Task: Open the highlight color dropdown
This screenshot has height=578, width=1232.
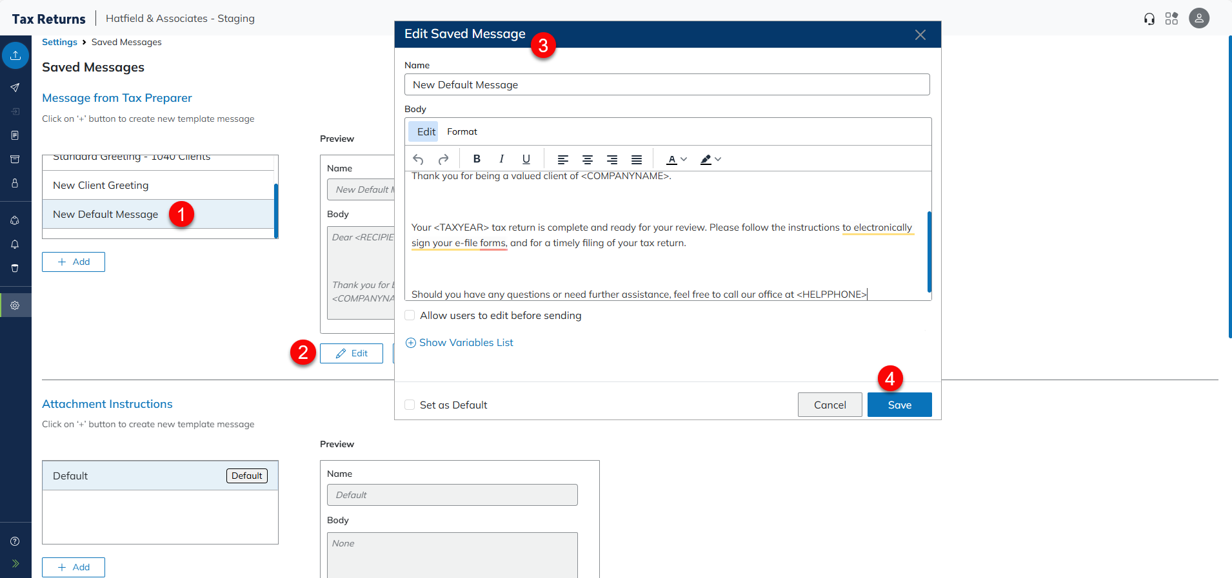Action: click(x=711, y=159)
